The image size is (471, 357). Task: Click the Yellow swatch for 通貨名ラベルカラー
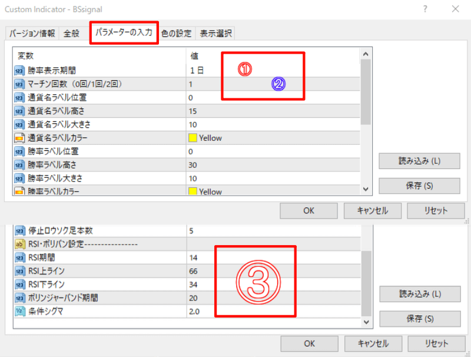click(193, 138)
